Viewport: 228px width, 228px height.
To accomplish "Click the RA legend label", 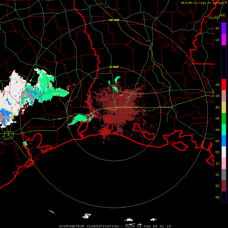I will (218, 130).
